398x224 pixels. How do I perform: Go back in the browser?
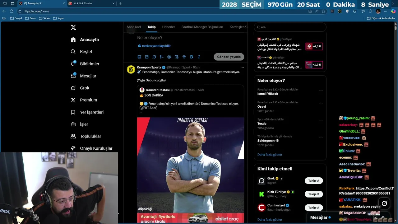tap(4, 11)
